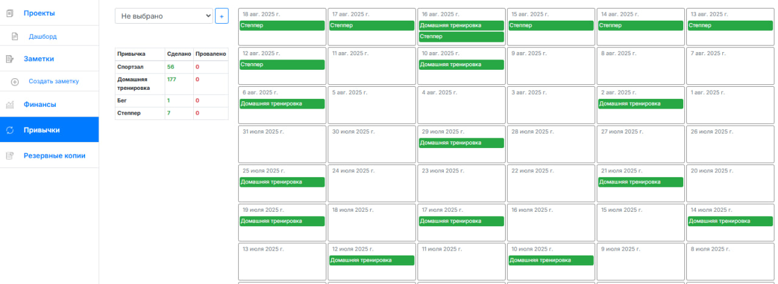Open Домашняя тренировка on 25 июля 2025
This screenshot has height=284, width=778.
pyautogui.click(x=282, y=182)
